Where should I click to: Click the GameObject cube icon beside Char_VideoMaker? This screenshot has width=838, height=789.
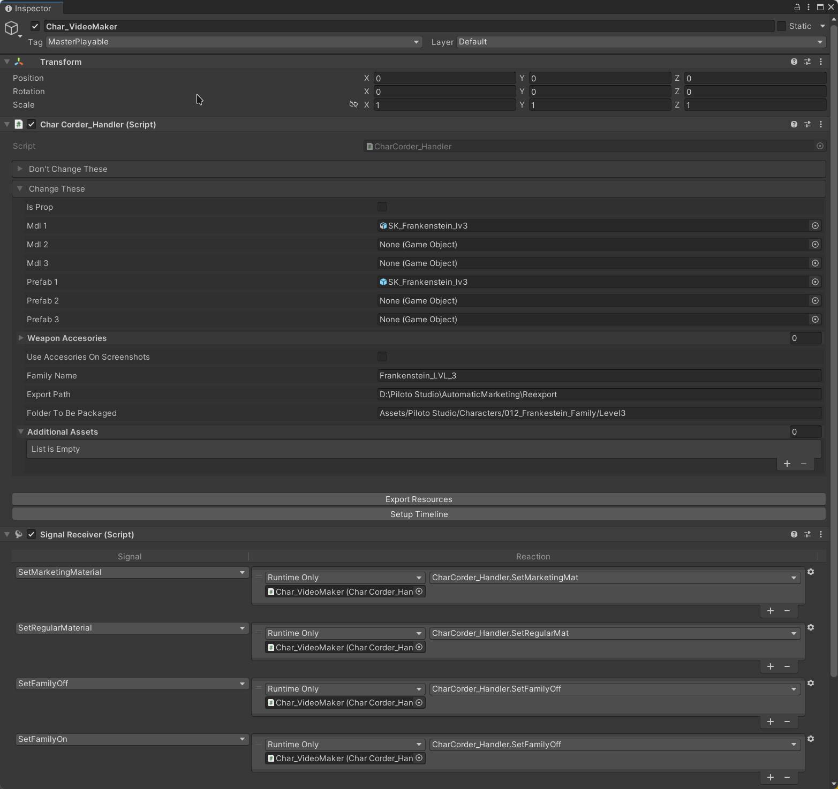(12, 28)
